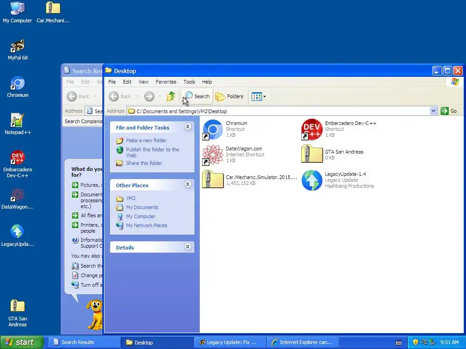The width and height of the screenshot is (466, 349).
Task: Open My Computer desktop icon
Action: (17, 12)
